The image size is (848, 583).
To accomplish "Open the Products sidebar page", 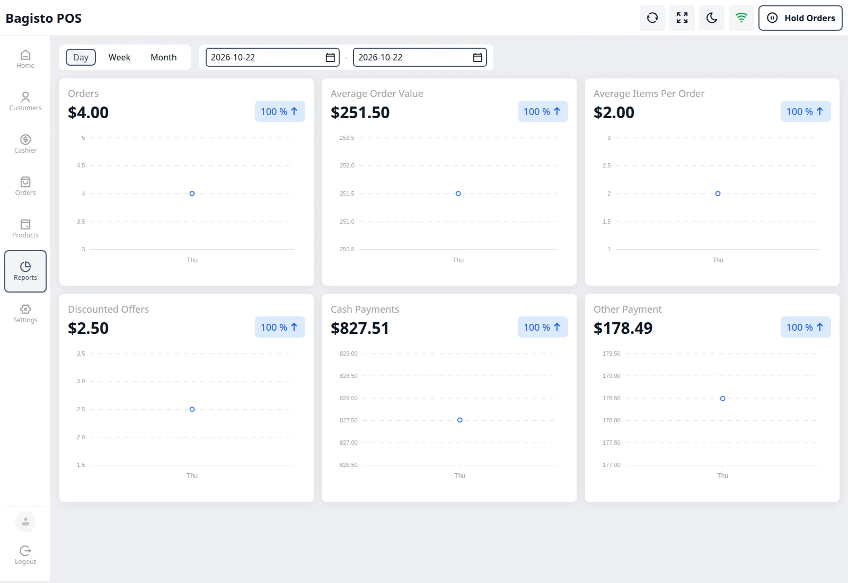I will coord(25,229).
